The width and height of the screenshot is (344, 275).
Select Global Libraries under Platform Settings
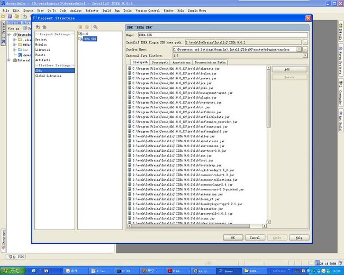point(48,76)
